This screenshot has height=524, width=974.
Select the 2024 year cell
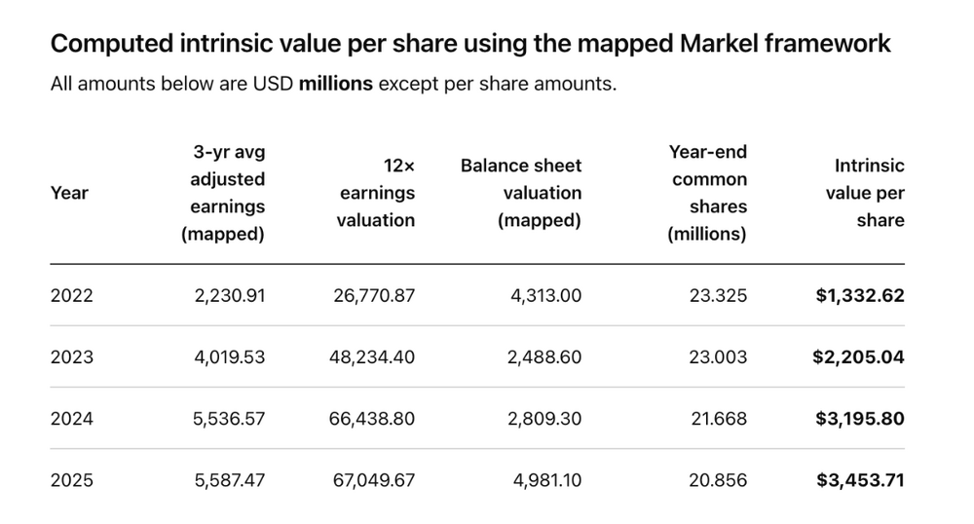[71, 419]
